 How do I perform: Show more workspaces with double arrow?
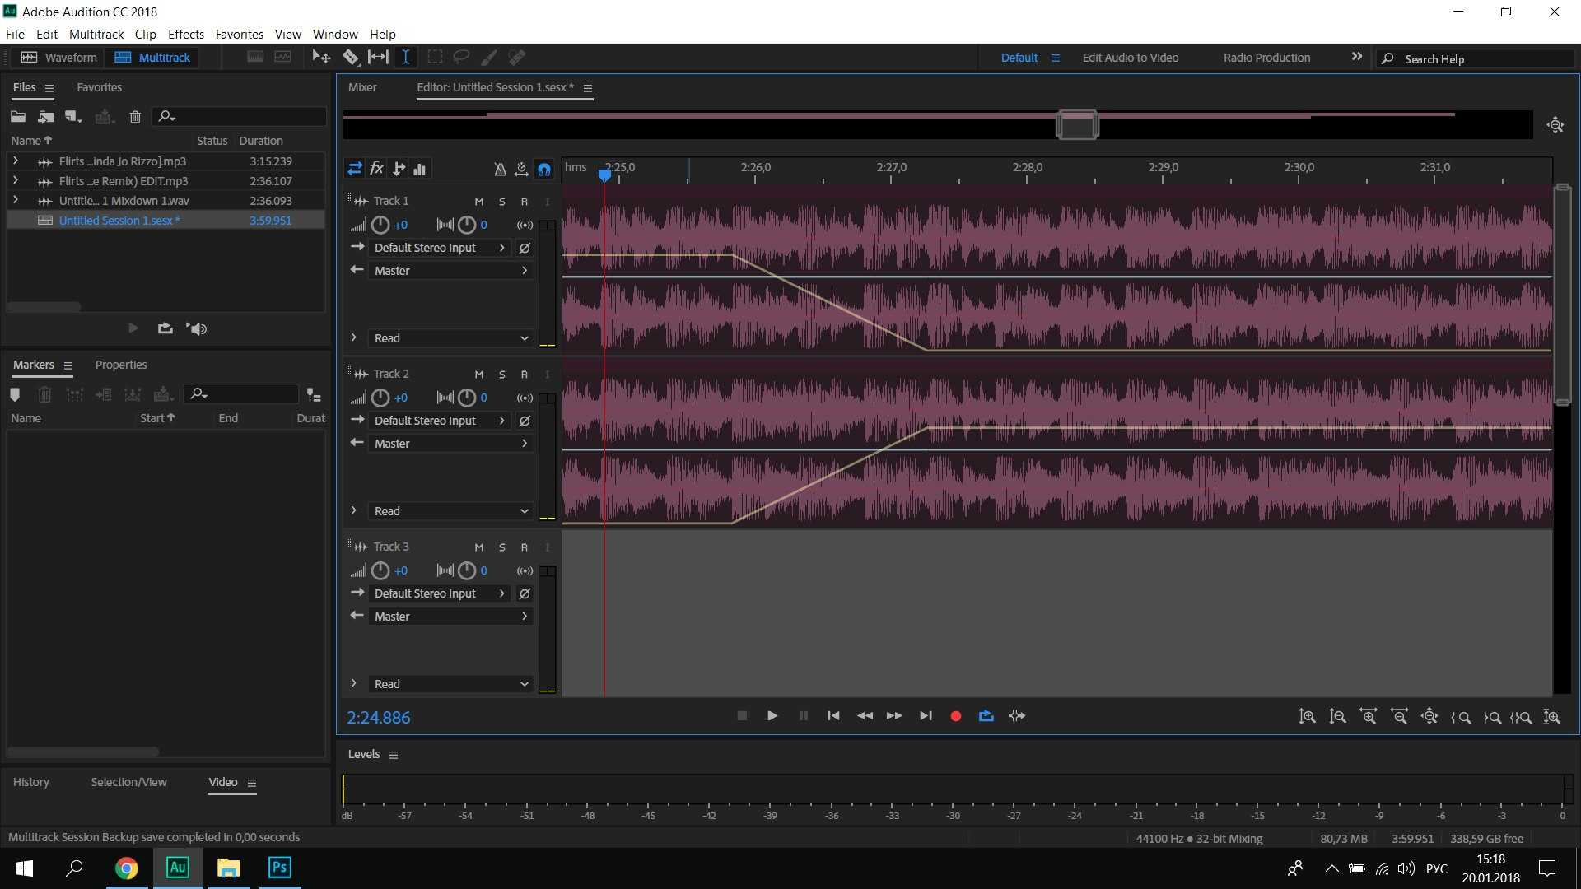pos(1357,57)
